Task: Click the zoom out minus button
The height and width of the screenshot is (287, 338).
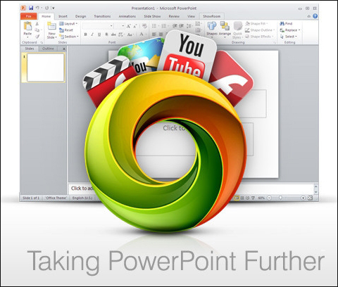Action: pos(269,198)
